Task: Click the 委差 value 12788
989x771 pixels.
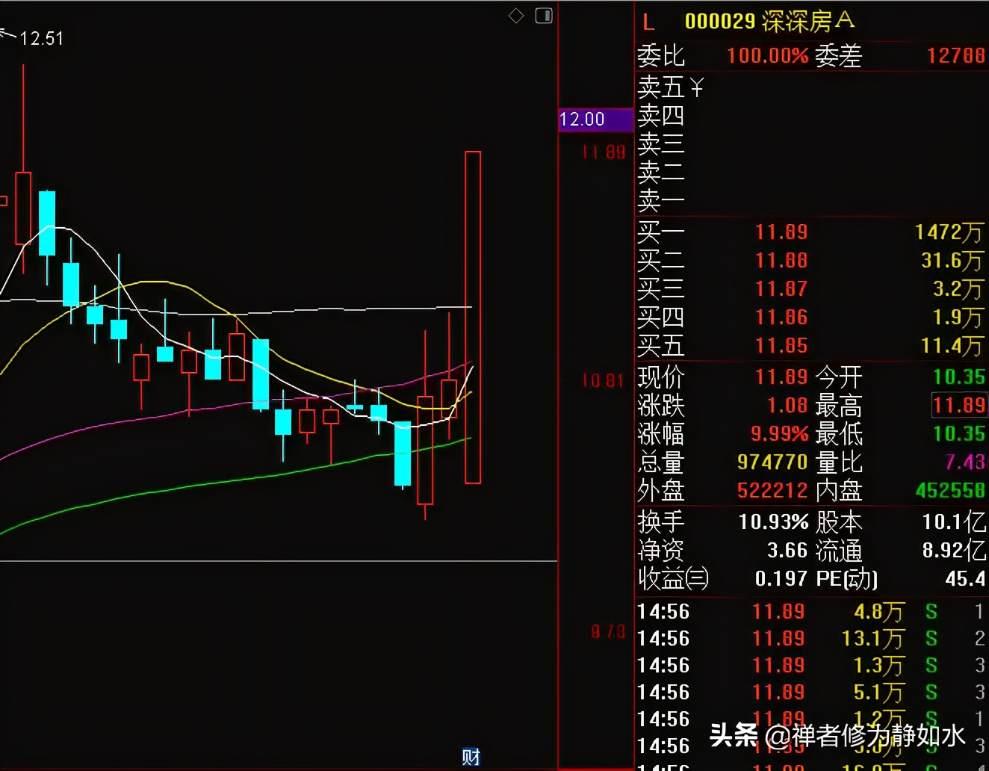Action: point(955,56)
